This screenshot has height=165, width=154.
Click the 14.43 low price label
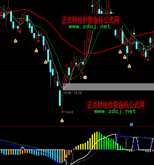(x=69, y=112)
